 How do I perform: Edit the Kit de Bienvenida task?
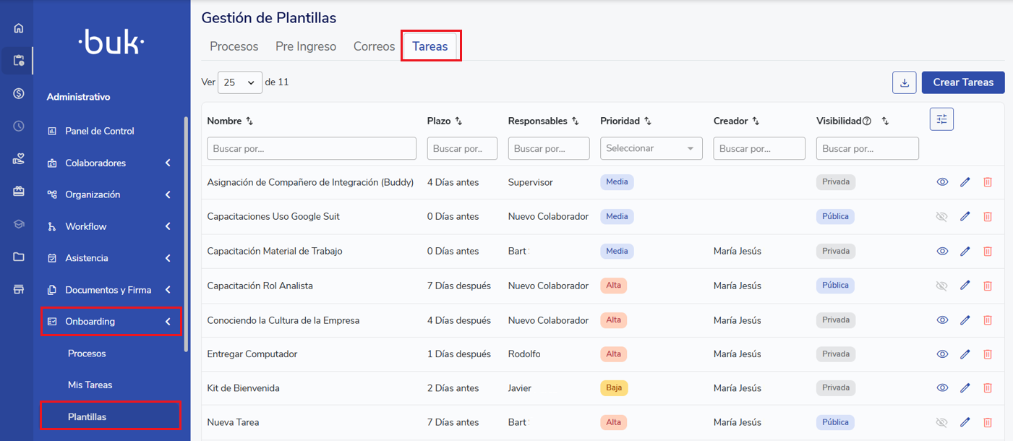pos(965,388)
